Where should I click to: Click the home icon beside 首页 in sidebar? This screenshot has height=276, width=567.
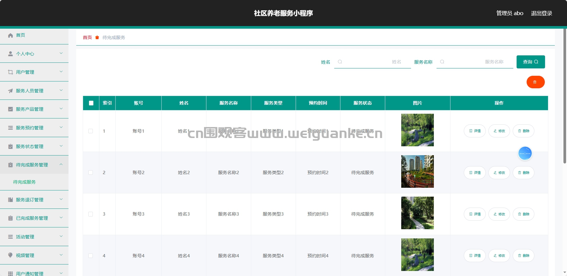pos(10,35)
